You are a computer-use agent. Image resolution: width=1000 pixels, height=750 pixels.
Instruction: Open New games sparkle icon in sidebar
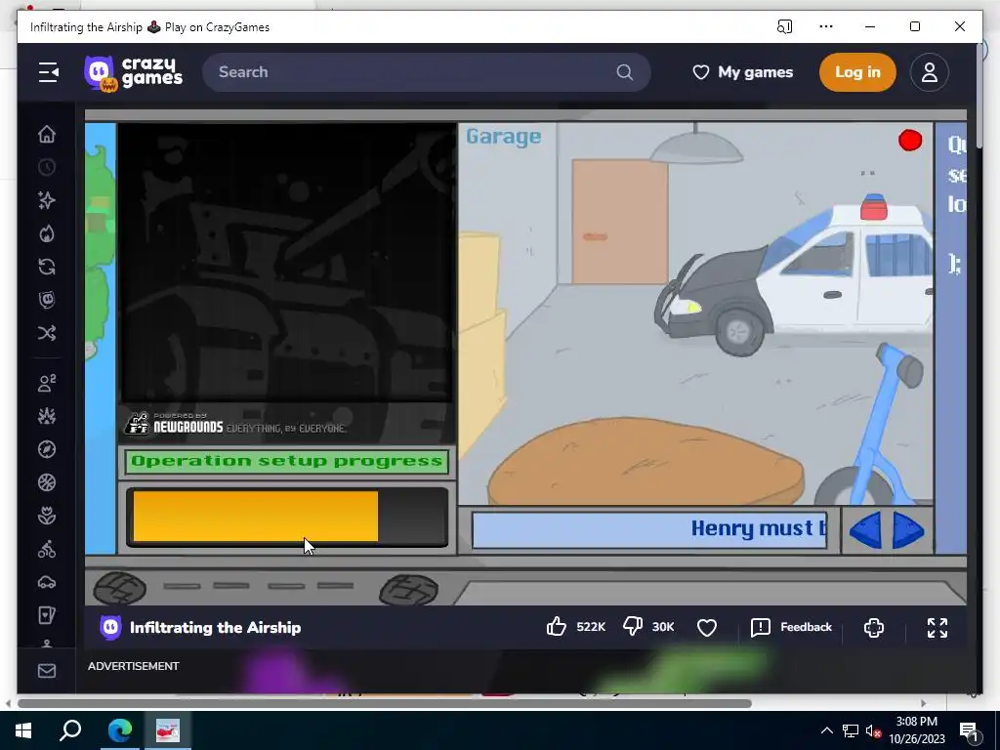pyautogui.click(x=47, y=200)
